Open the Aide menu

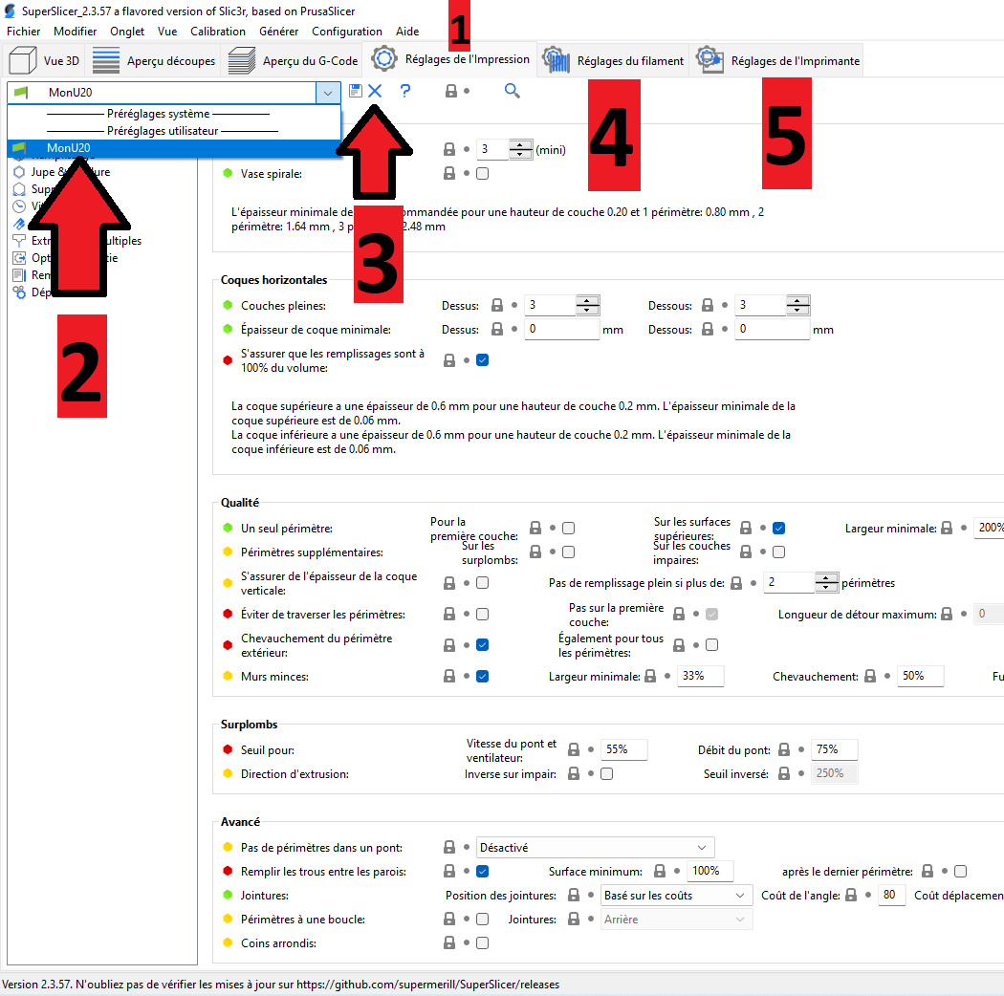(x=407, y=32)
